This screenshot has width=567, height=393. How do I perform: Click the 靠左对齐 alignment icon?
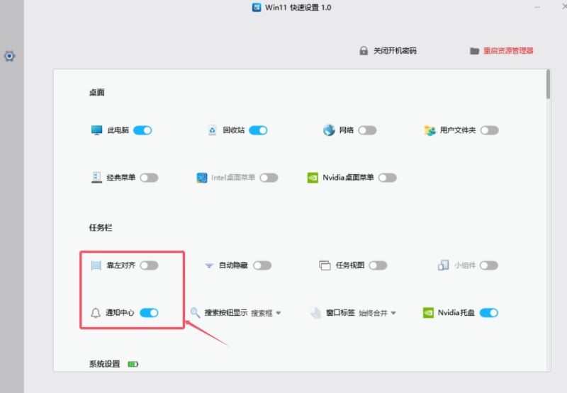[x=96, y=266]
